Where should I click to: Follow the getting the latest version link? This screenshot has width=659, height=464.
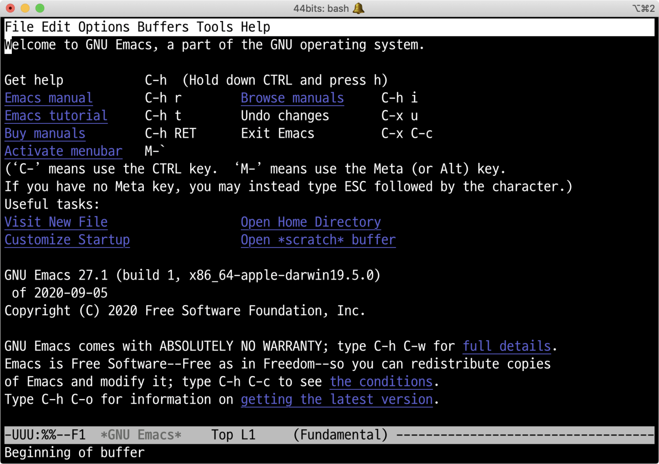[x=337, y=399]
